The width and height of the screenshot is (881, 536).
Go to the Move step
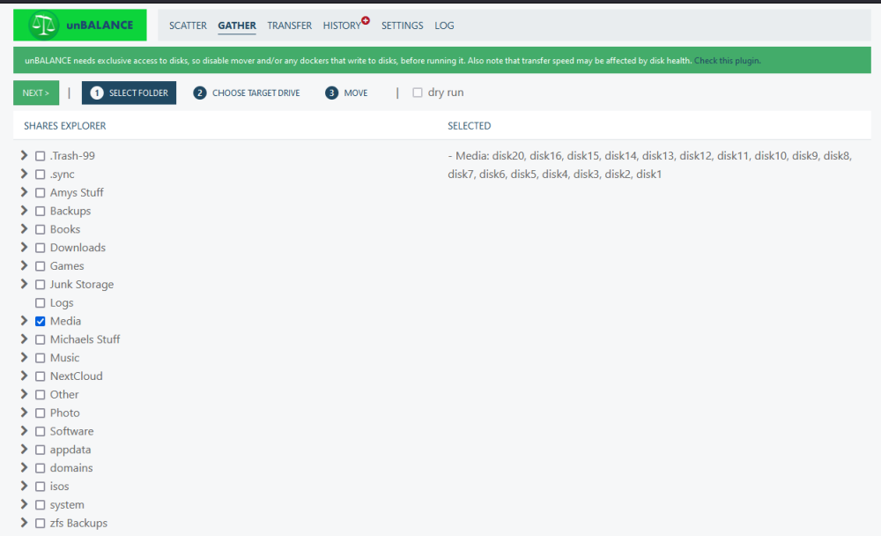pyautogui.click(x=346, y=93)
